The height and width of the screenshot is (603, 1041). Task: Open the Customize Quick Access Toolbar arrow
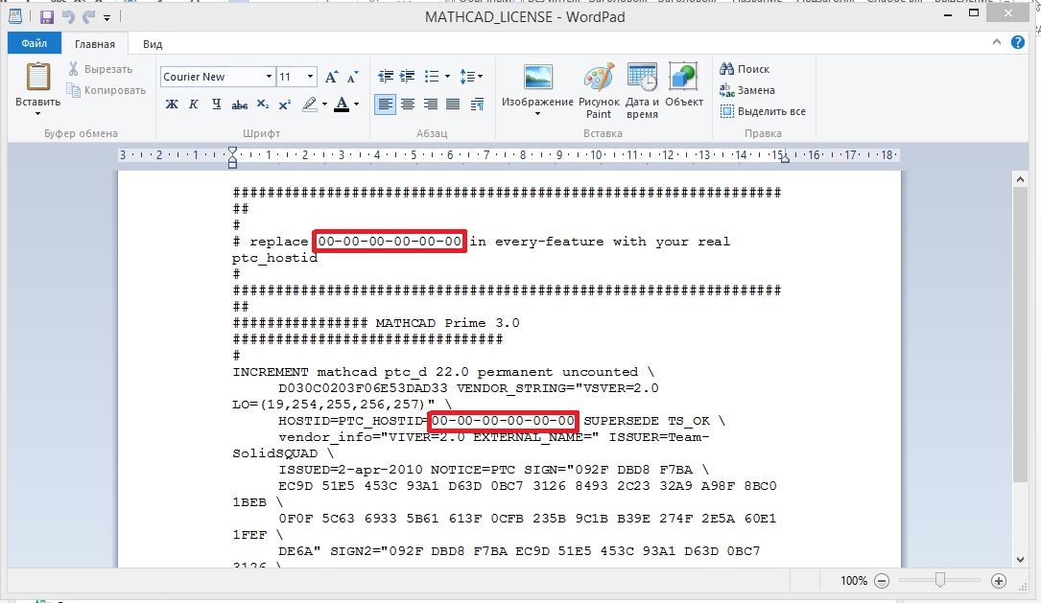[106, 18]
